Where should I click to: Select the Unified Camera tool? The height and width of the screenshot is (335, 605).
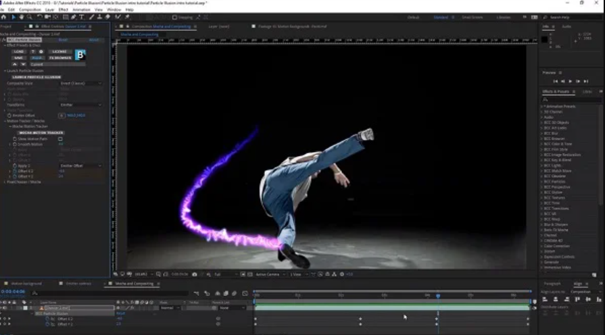[x=47, y=18]
